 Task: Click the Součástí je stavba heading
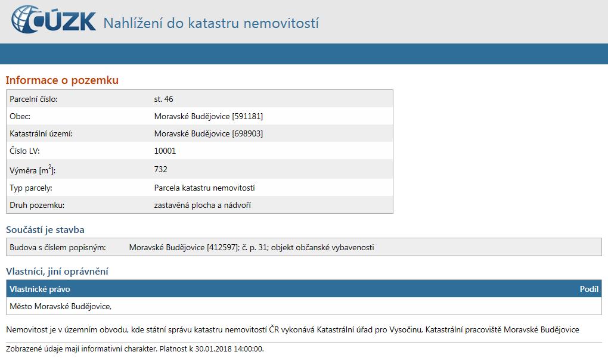click(45, 230)
